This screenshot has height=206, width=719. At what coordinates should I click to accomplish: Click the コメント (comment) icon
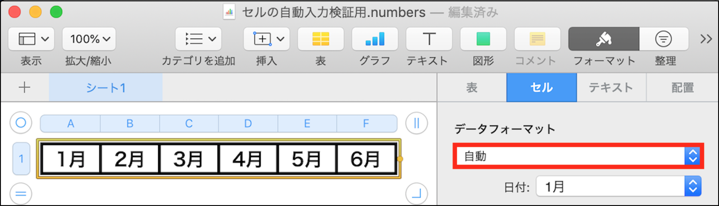tap(537, 39)
